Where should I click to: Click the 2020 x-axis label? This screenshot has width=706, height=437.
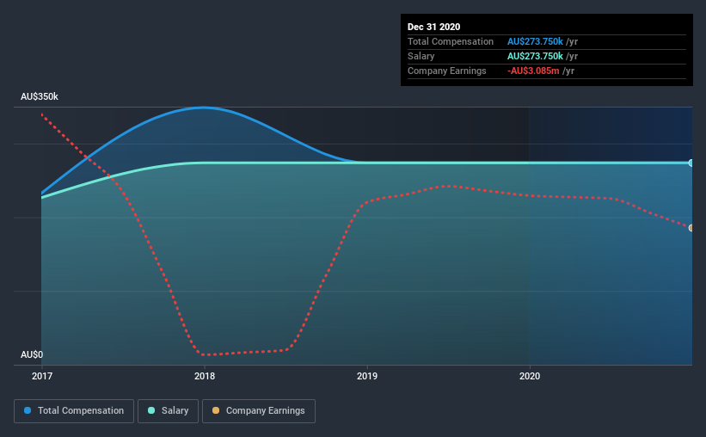tap(530, 376)
